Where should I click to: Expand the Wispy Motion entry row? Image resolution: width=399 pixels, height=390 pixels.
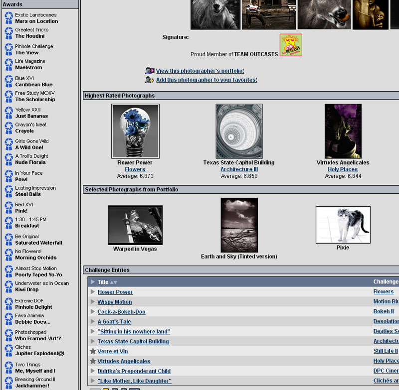point(93,301)
